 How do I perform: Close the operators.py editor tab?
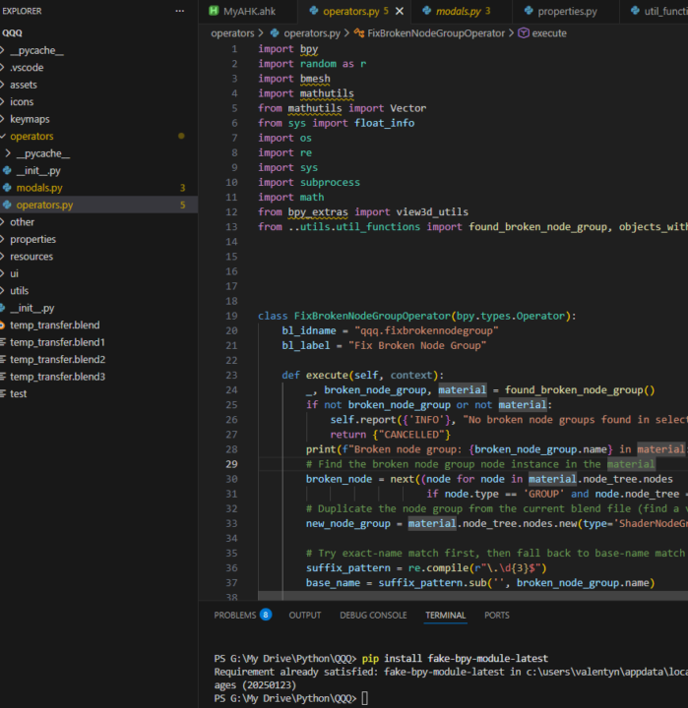pyautogui.click(x=400, y=11)
